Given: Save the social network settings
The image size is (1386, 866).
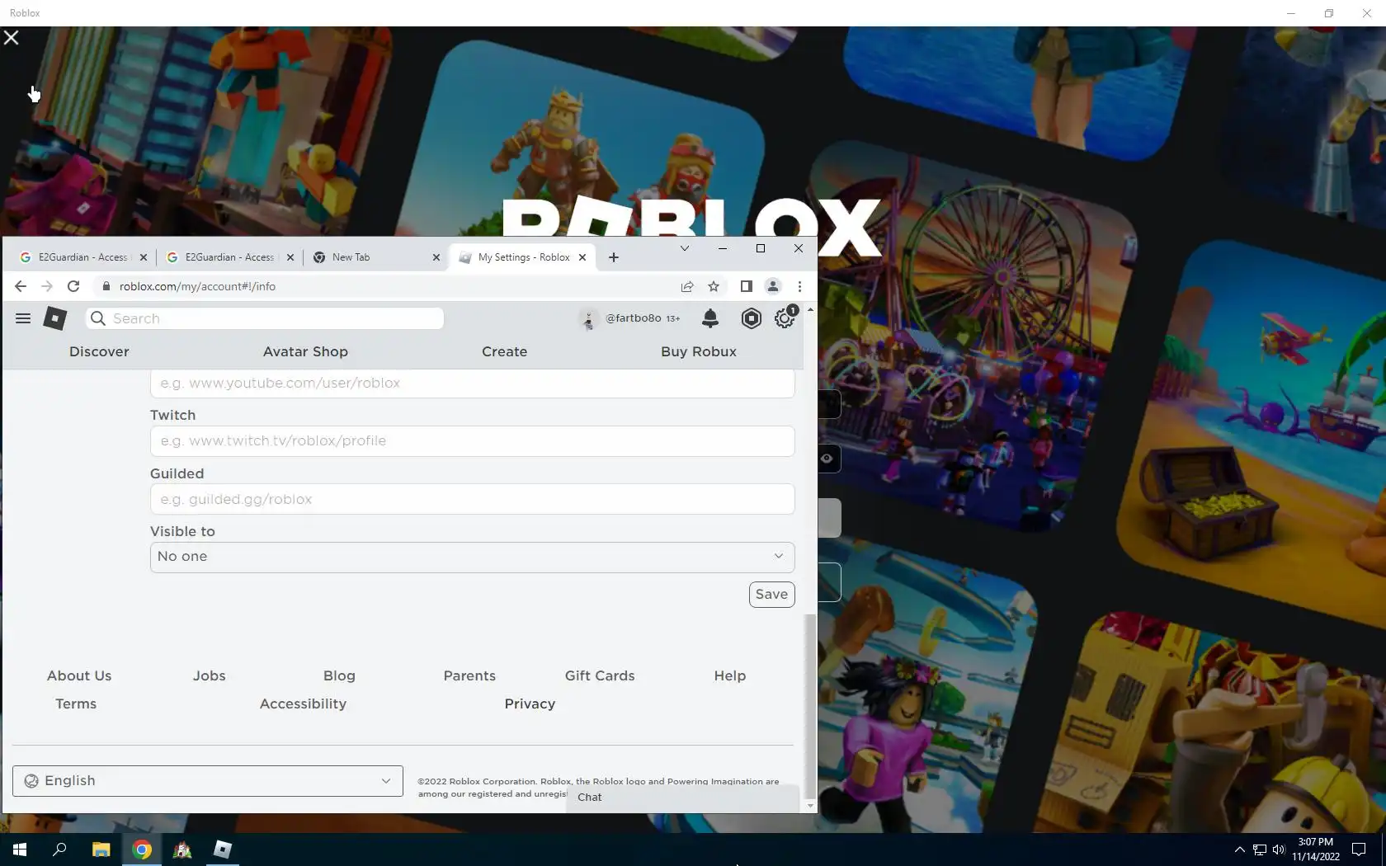Looking at the screenshot, I should pos(771,595).
